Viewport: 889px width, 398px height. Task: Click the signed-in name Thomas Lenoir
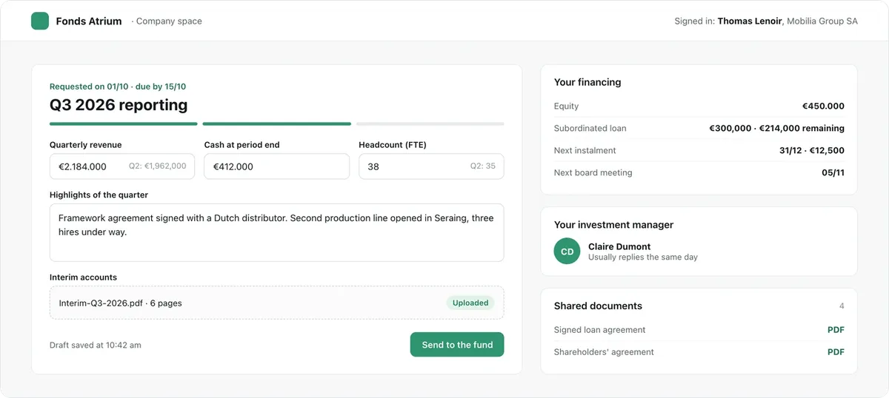click(749, 21)
